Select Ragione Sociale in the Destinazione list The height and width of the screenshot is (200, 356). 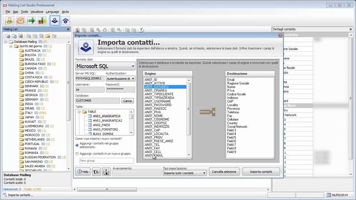[238, 83]
